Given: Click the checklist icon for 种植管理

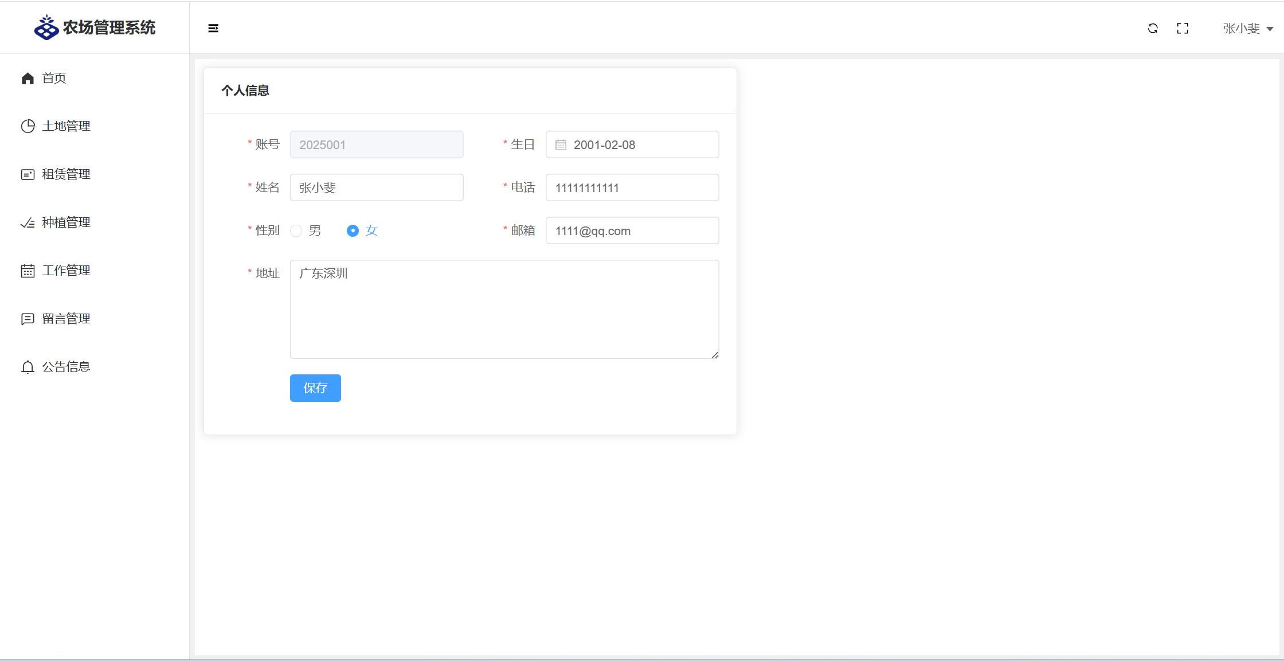Looking at the screenshot, I should coord(28,222).
